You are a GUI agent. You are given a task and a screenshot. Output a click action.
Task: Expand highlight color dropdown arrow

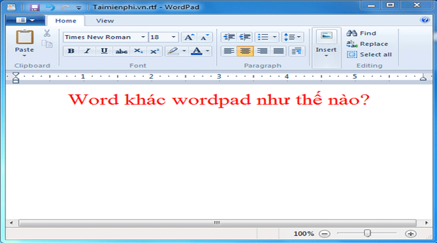[x=184, y=51]
